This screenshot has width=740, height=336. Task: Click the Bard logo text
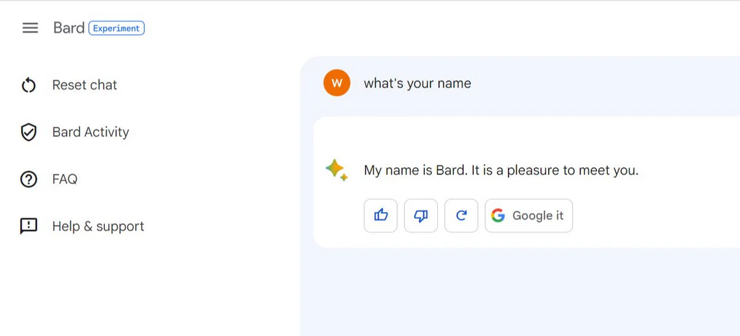(x=68, y=28)
